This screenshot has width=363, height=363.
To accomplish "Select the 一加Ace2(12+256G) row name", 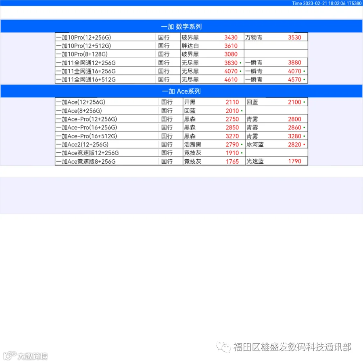I will 82,144.
